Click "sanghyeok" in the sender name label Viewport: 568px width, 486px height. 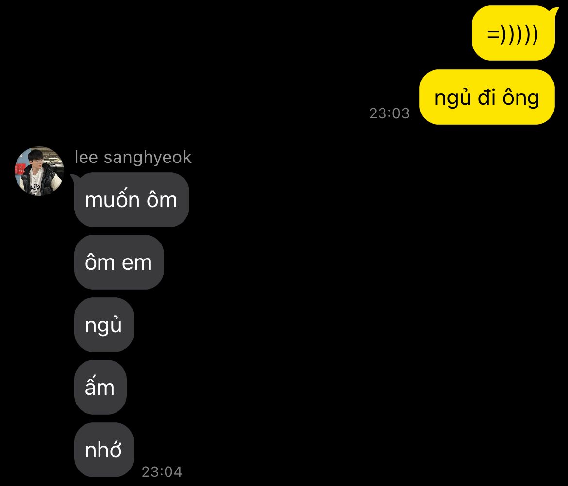(x=148, y=158)
